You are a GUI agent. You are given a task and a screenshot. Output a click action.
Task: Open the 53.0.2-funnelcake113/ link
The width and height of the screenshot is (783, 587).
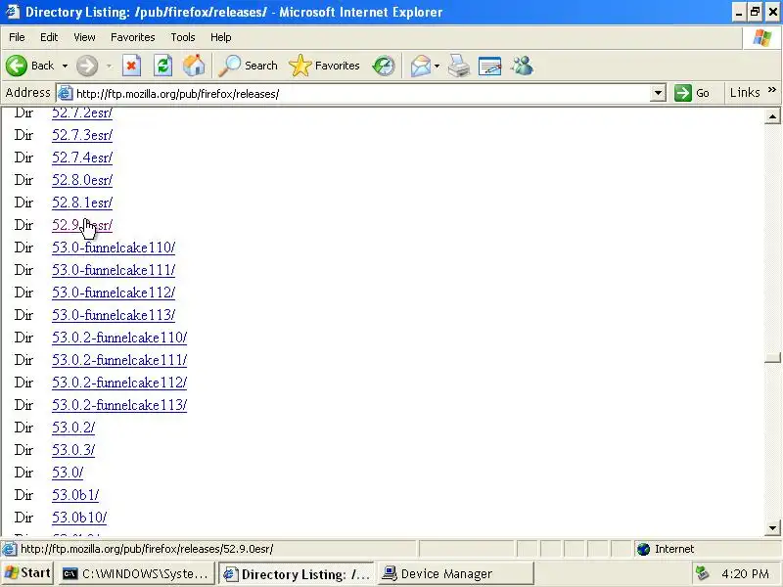pyautogui.click(x=119, y=405)
